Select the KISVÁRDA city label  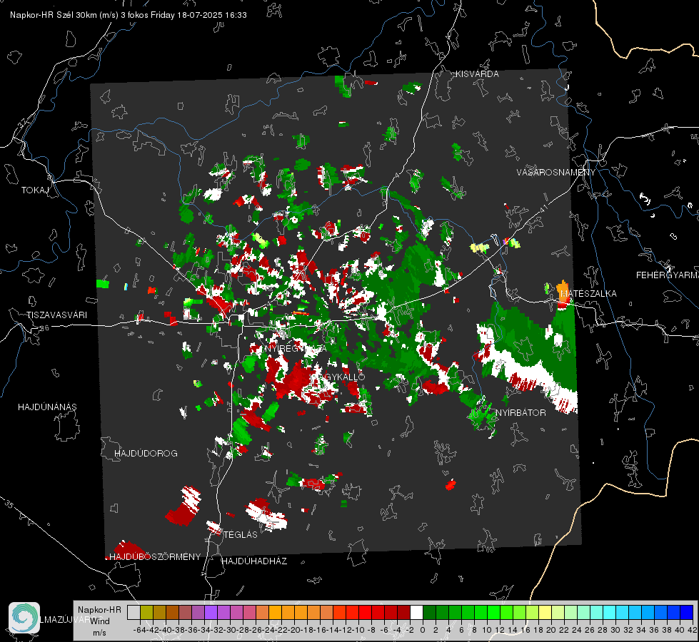(477, 74)
